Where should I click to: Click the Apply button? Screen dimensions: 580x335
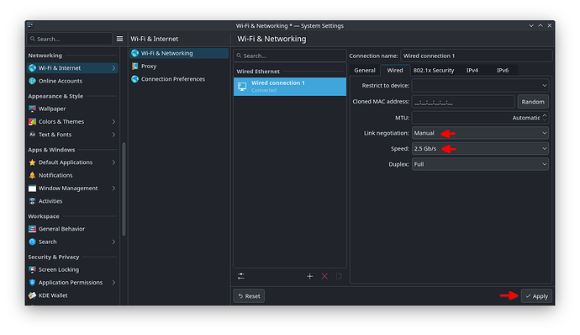click(536, 296)
